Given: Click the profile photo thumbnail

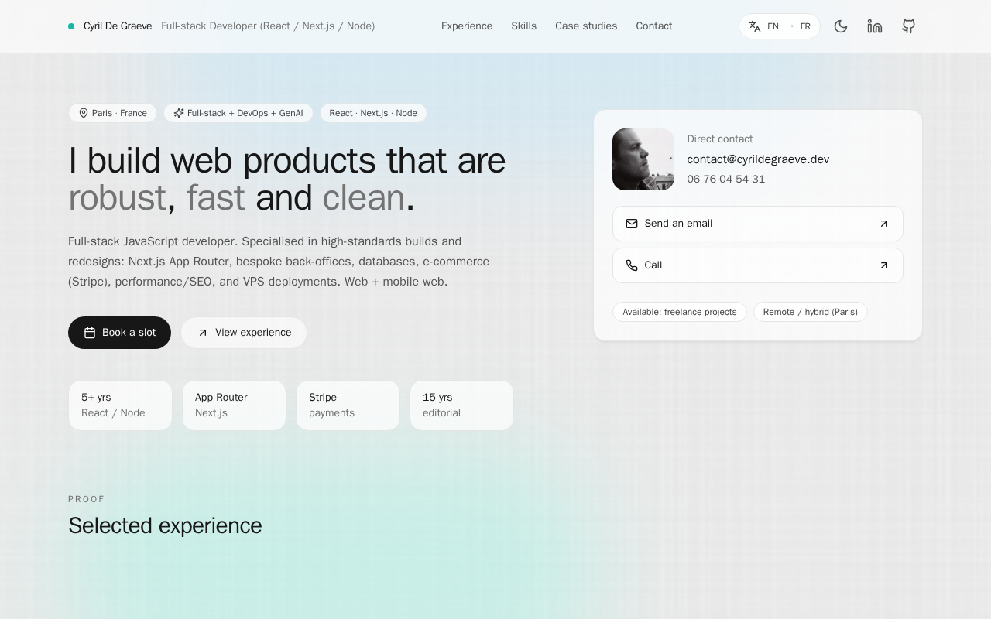Looking at the screenshot, I should 643,159.
